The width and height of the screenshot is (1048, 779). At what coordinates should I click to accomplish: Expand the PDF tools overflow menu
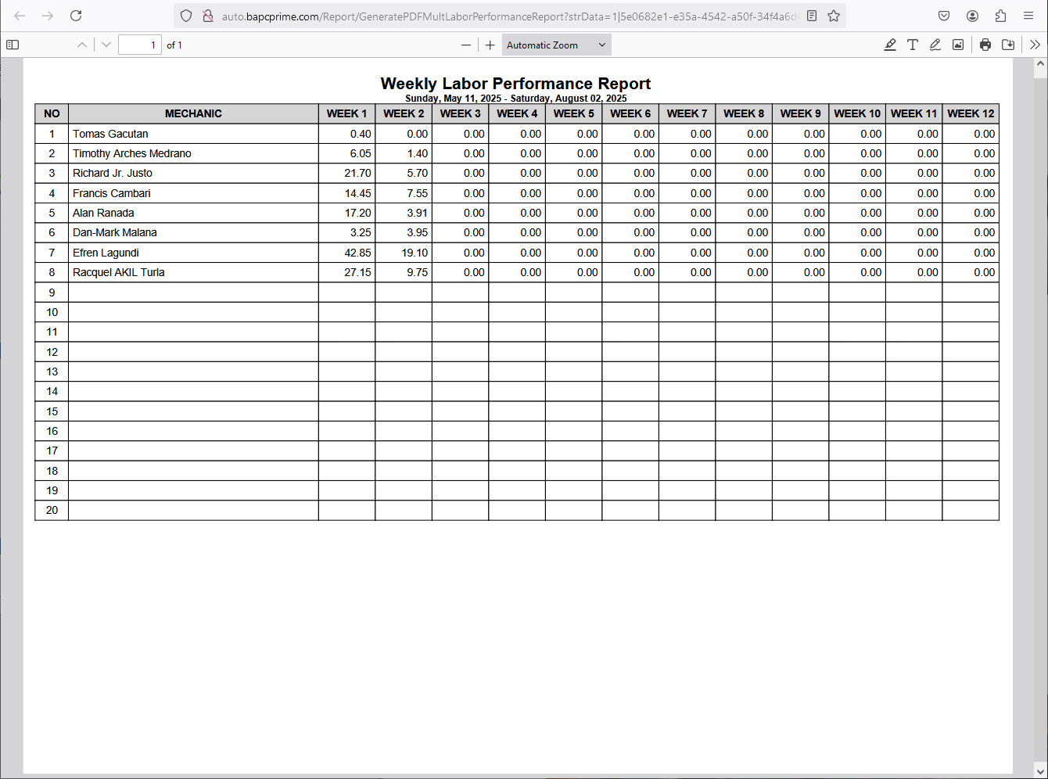tap(1035, 45)
